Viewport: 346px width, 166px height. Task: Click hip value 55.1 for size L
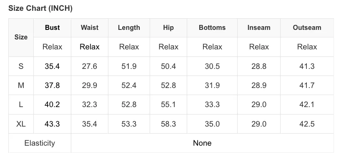point(168,105)
